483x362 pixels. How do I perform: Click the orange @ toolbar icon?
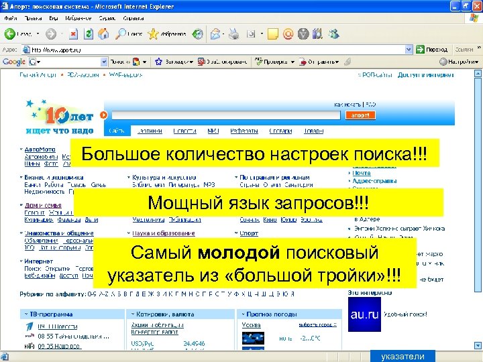coord(288,34)
